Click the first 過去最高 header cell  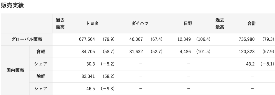[60, 23]
